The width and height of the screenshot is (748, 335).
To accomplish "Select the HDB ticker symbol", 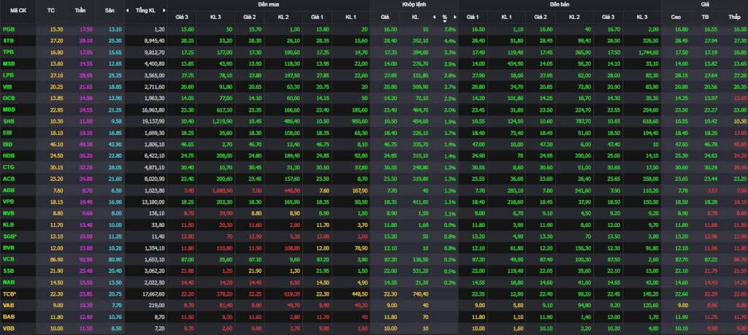I will click(x=9, y=156).
